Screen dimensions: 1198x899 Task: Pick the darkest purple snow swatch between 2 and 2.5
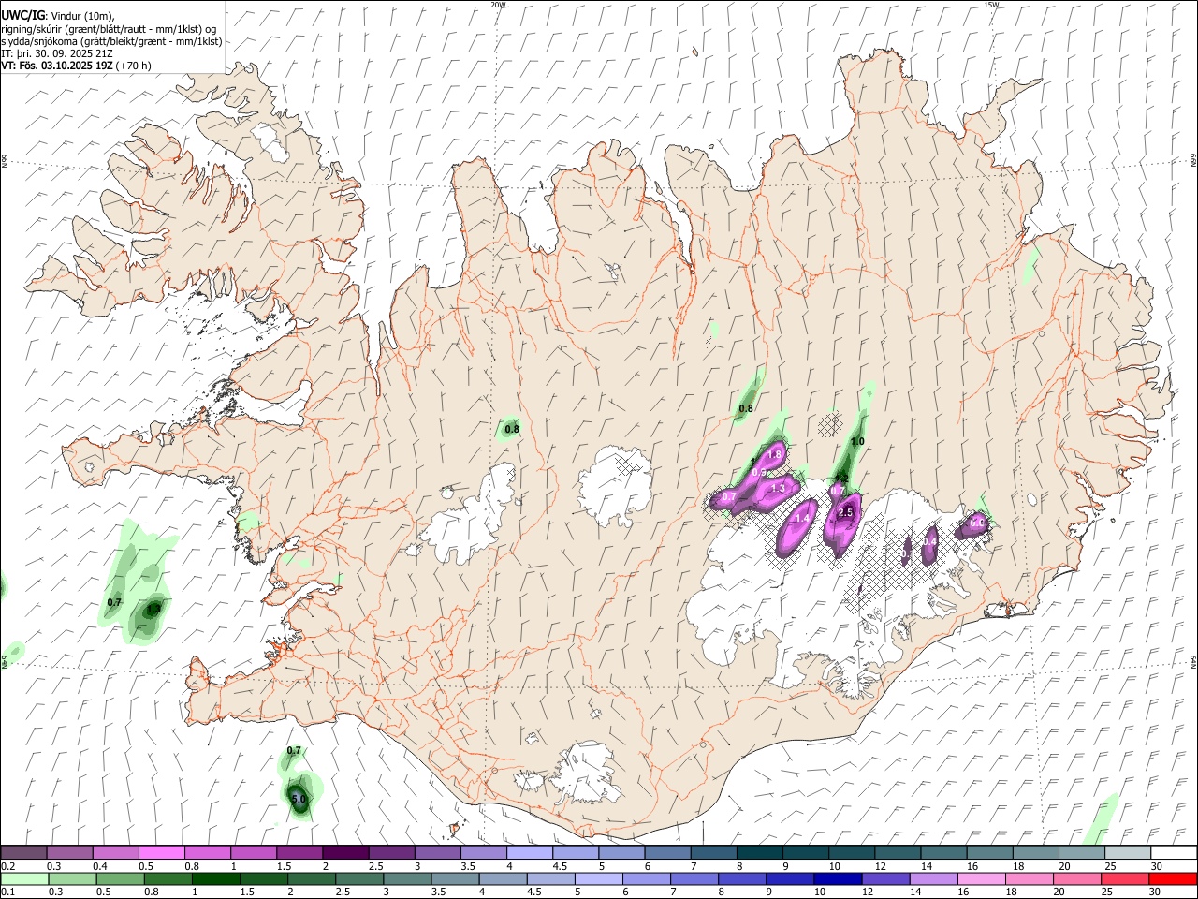pyautogui.click(x=345, y=852)
